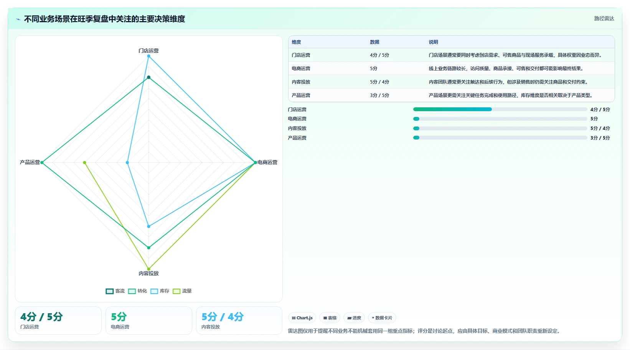Click the 线上业务链路较长 description text

point(506,69)
